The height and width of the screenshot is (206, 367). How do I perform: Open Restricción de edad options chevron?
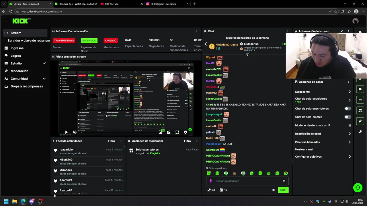(x=350, y=134)
